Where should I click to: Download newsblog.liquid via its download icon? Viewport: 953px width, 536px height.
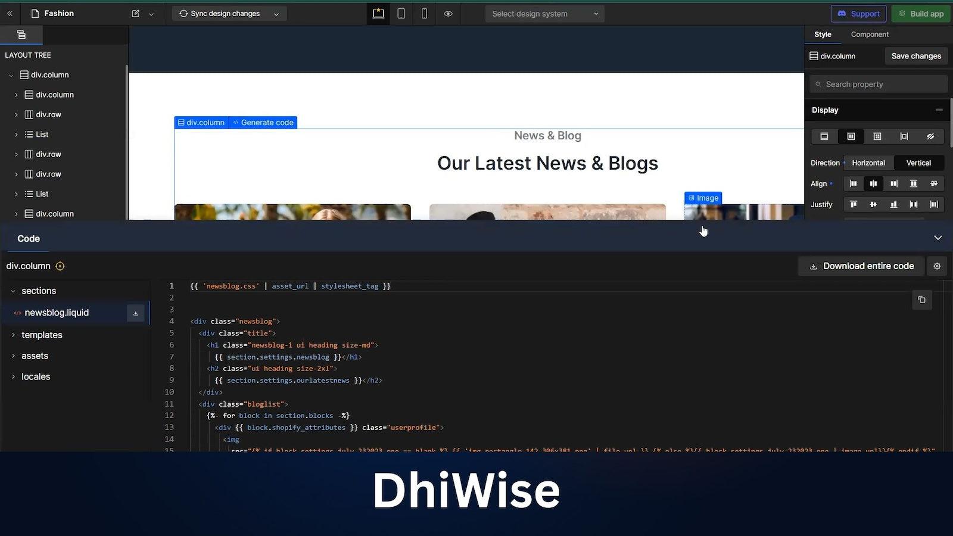pos(136,313)
